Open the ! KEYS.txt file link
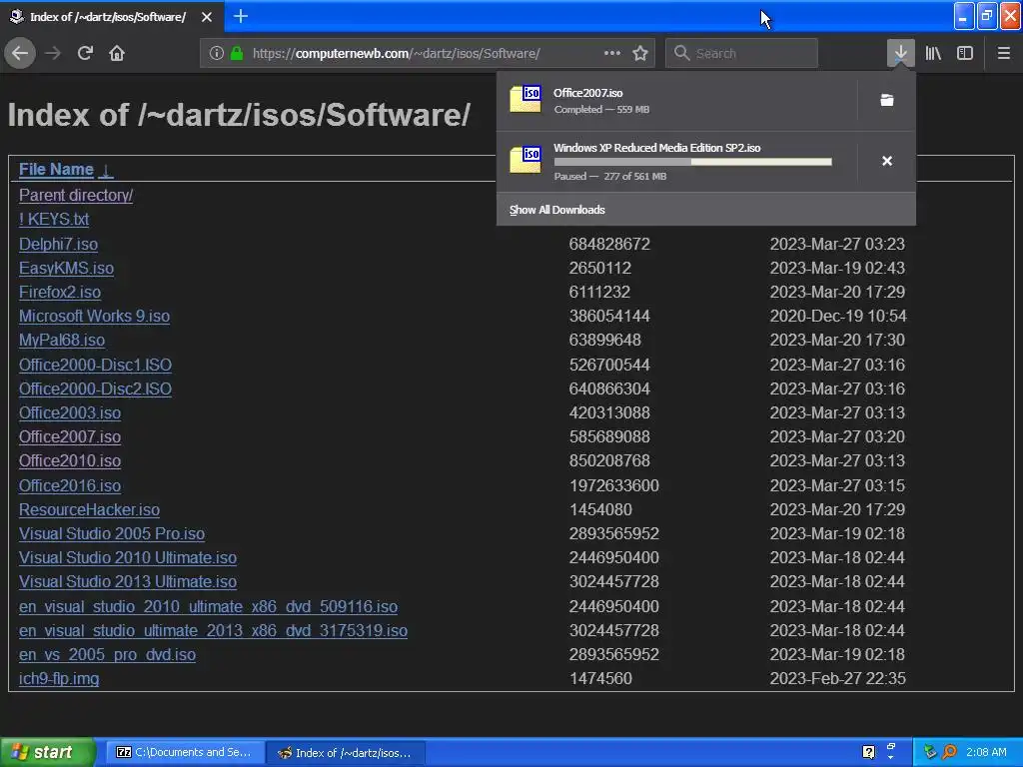This screenshot has height=767, width=1023. pyautogui.click(x=54, y=219)
